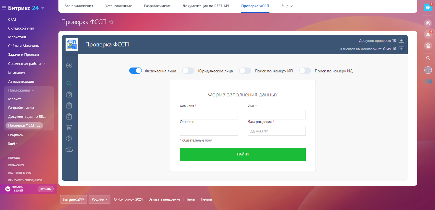The height and width of the screenshot is (210, 435).
Task: Enable Поиск по номеру ИД toggle
Action: point(305,71)
